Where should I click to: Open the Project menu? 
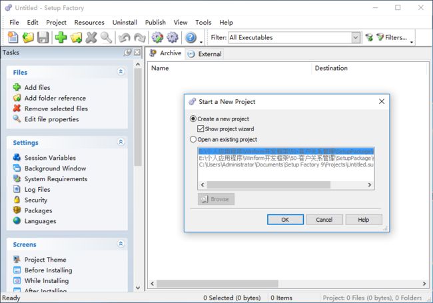click(x=57, y=23)
